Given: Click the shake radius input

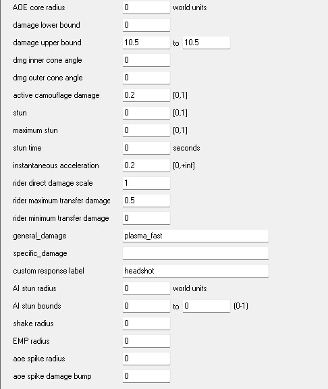Looking at the screenshot, I should 146,323.
